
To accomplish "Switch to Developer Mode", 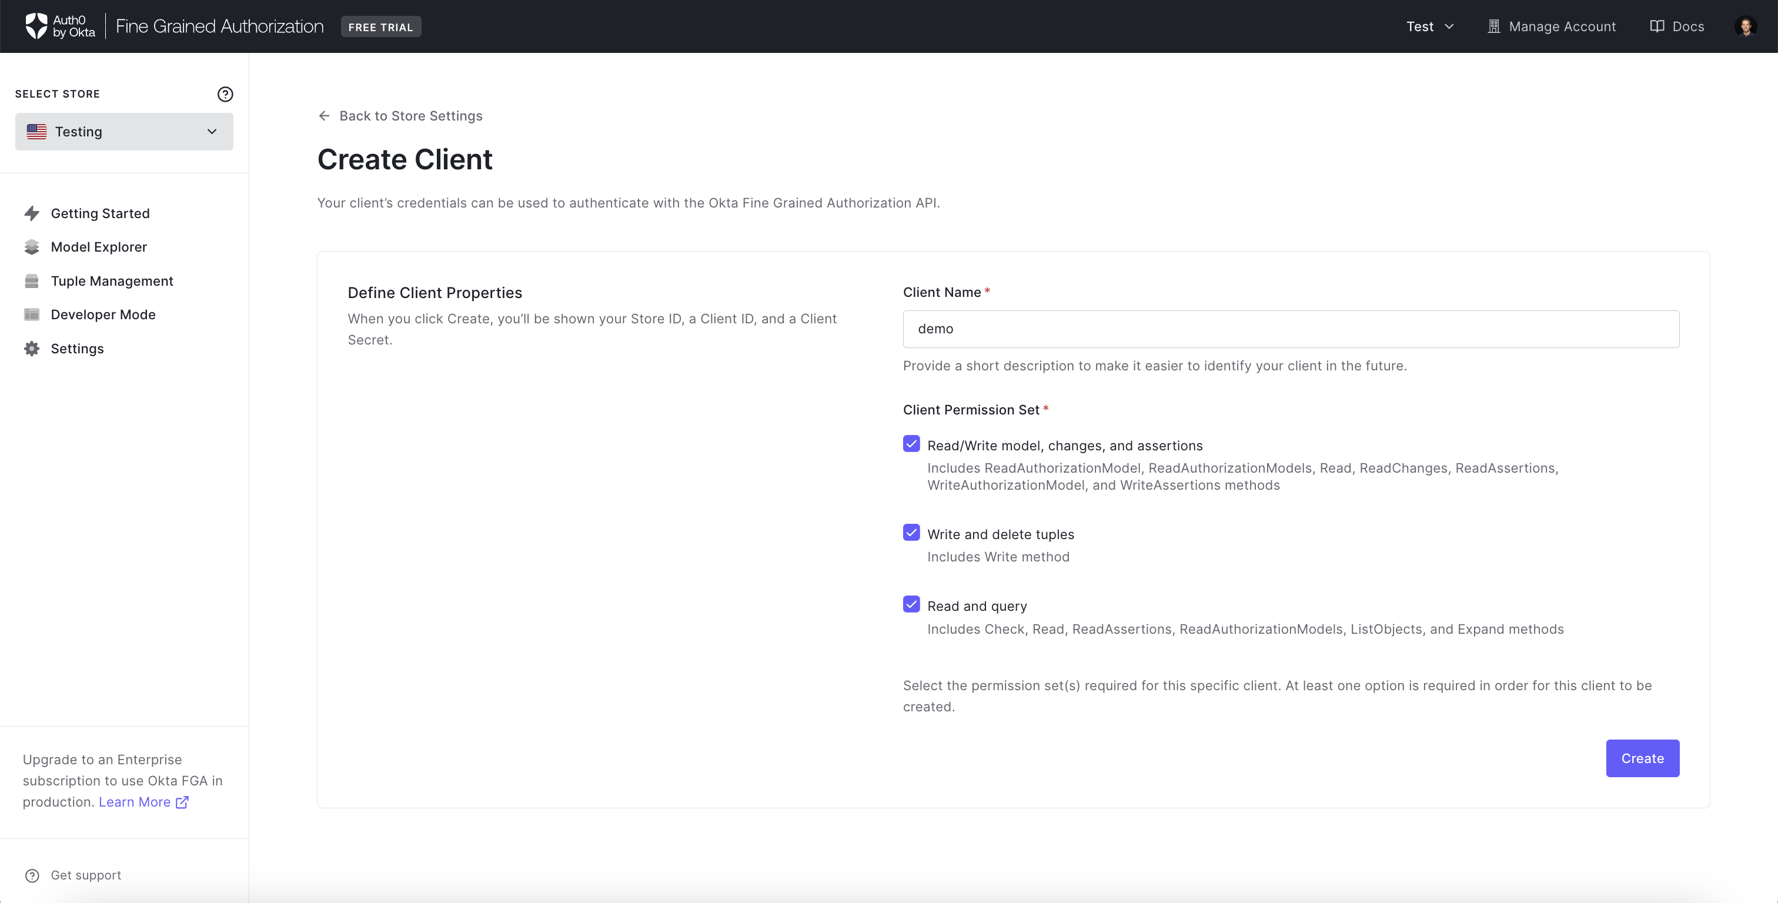I will tap(103, 315).
